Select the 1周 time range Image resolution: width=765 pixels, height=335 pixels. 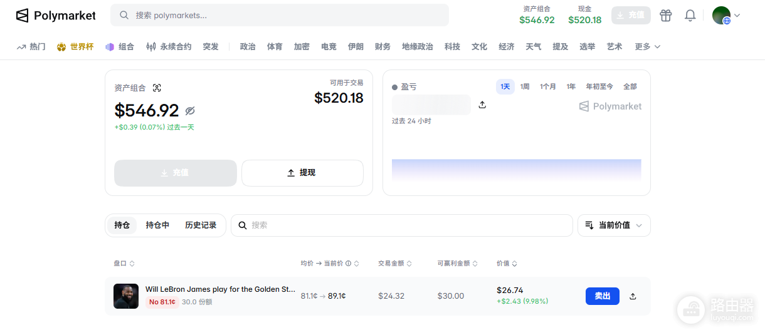[525, 86]
